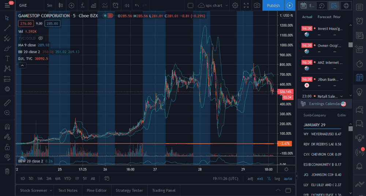Image resolution: width=366 pixels, height=196 pixels.
Task: Collapse the indicator legend
Action: point(22,66)
